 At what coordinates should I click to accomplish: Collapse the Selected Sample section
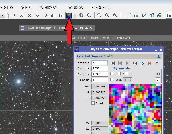tap(158, 56)
